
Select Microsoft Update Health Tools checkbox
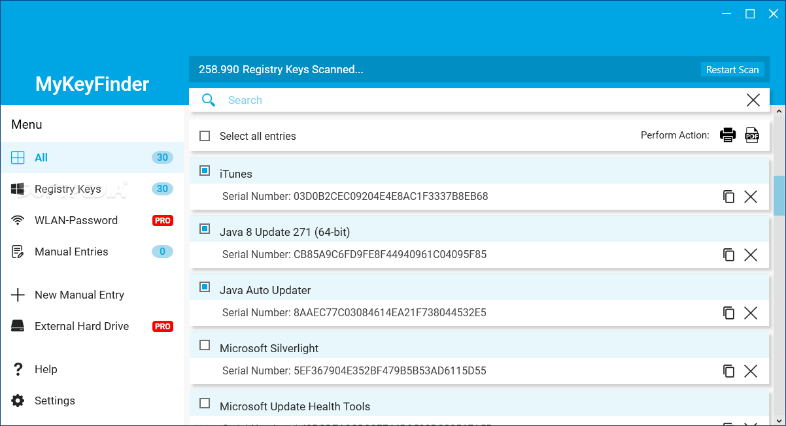[205, 403]
